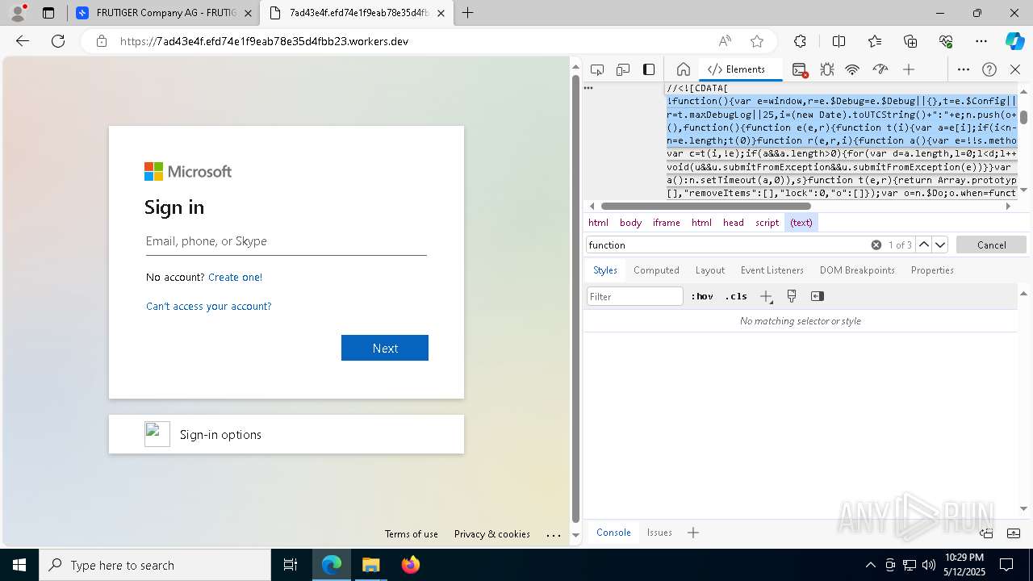Open the Sources bug icon tool

coord(826,69)
